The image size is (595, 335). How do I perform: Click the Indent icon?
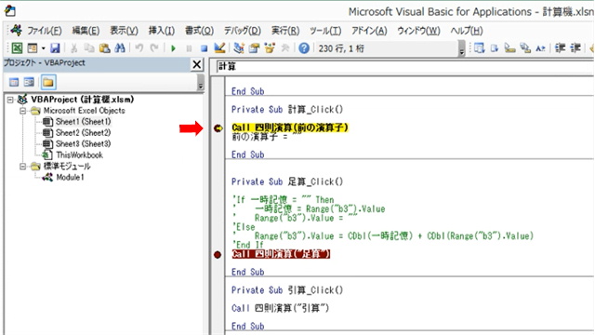tap(560, 48)
